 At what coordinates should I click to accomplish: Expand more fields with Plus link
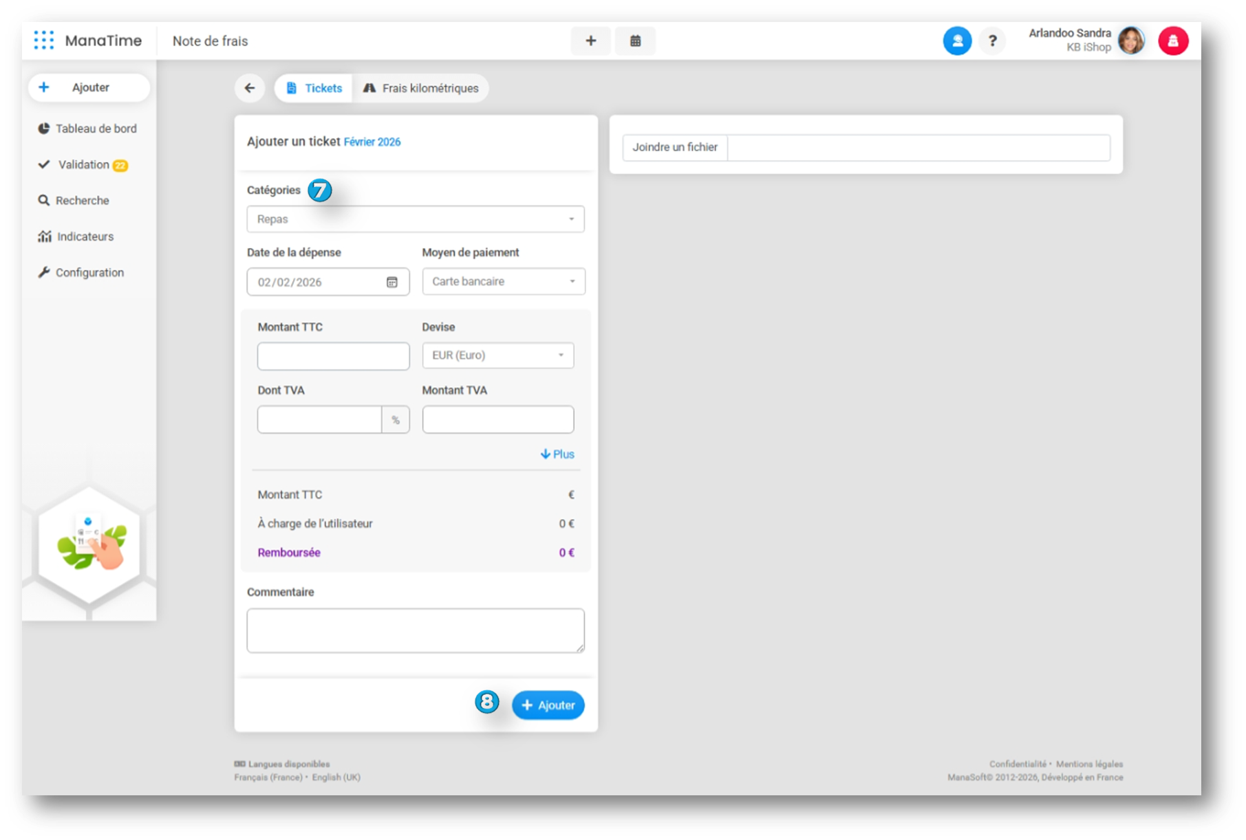[557, 454]
